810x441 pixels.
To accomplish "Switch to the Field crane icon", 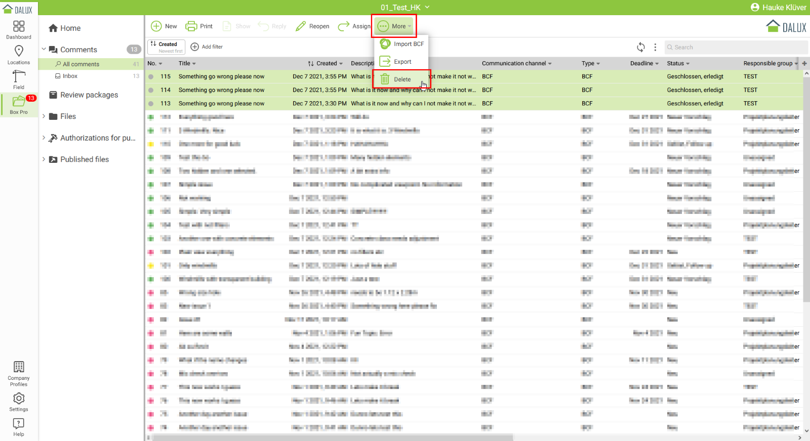I will 19,79.
